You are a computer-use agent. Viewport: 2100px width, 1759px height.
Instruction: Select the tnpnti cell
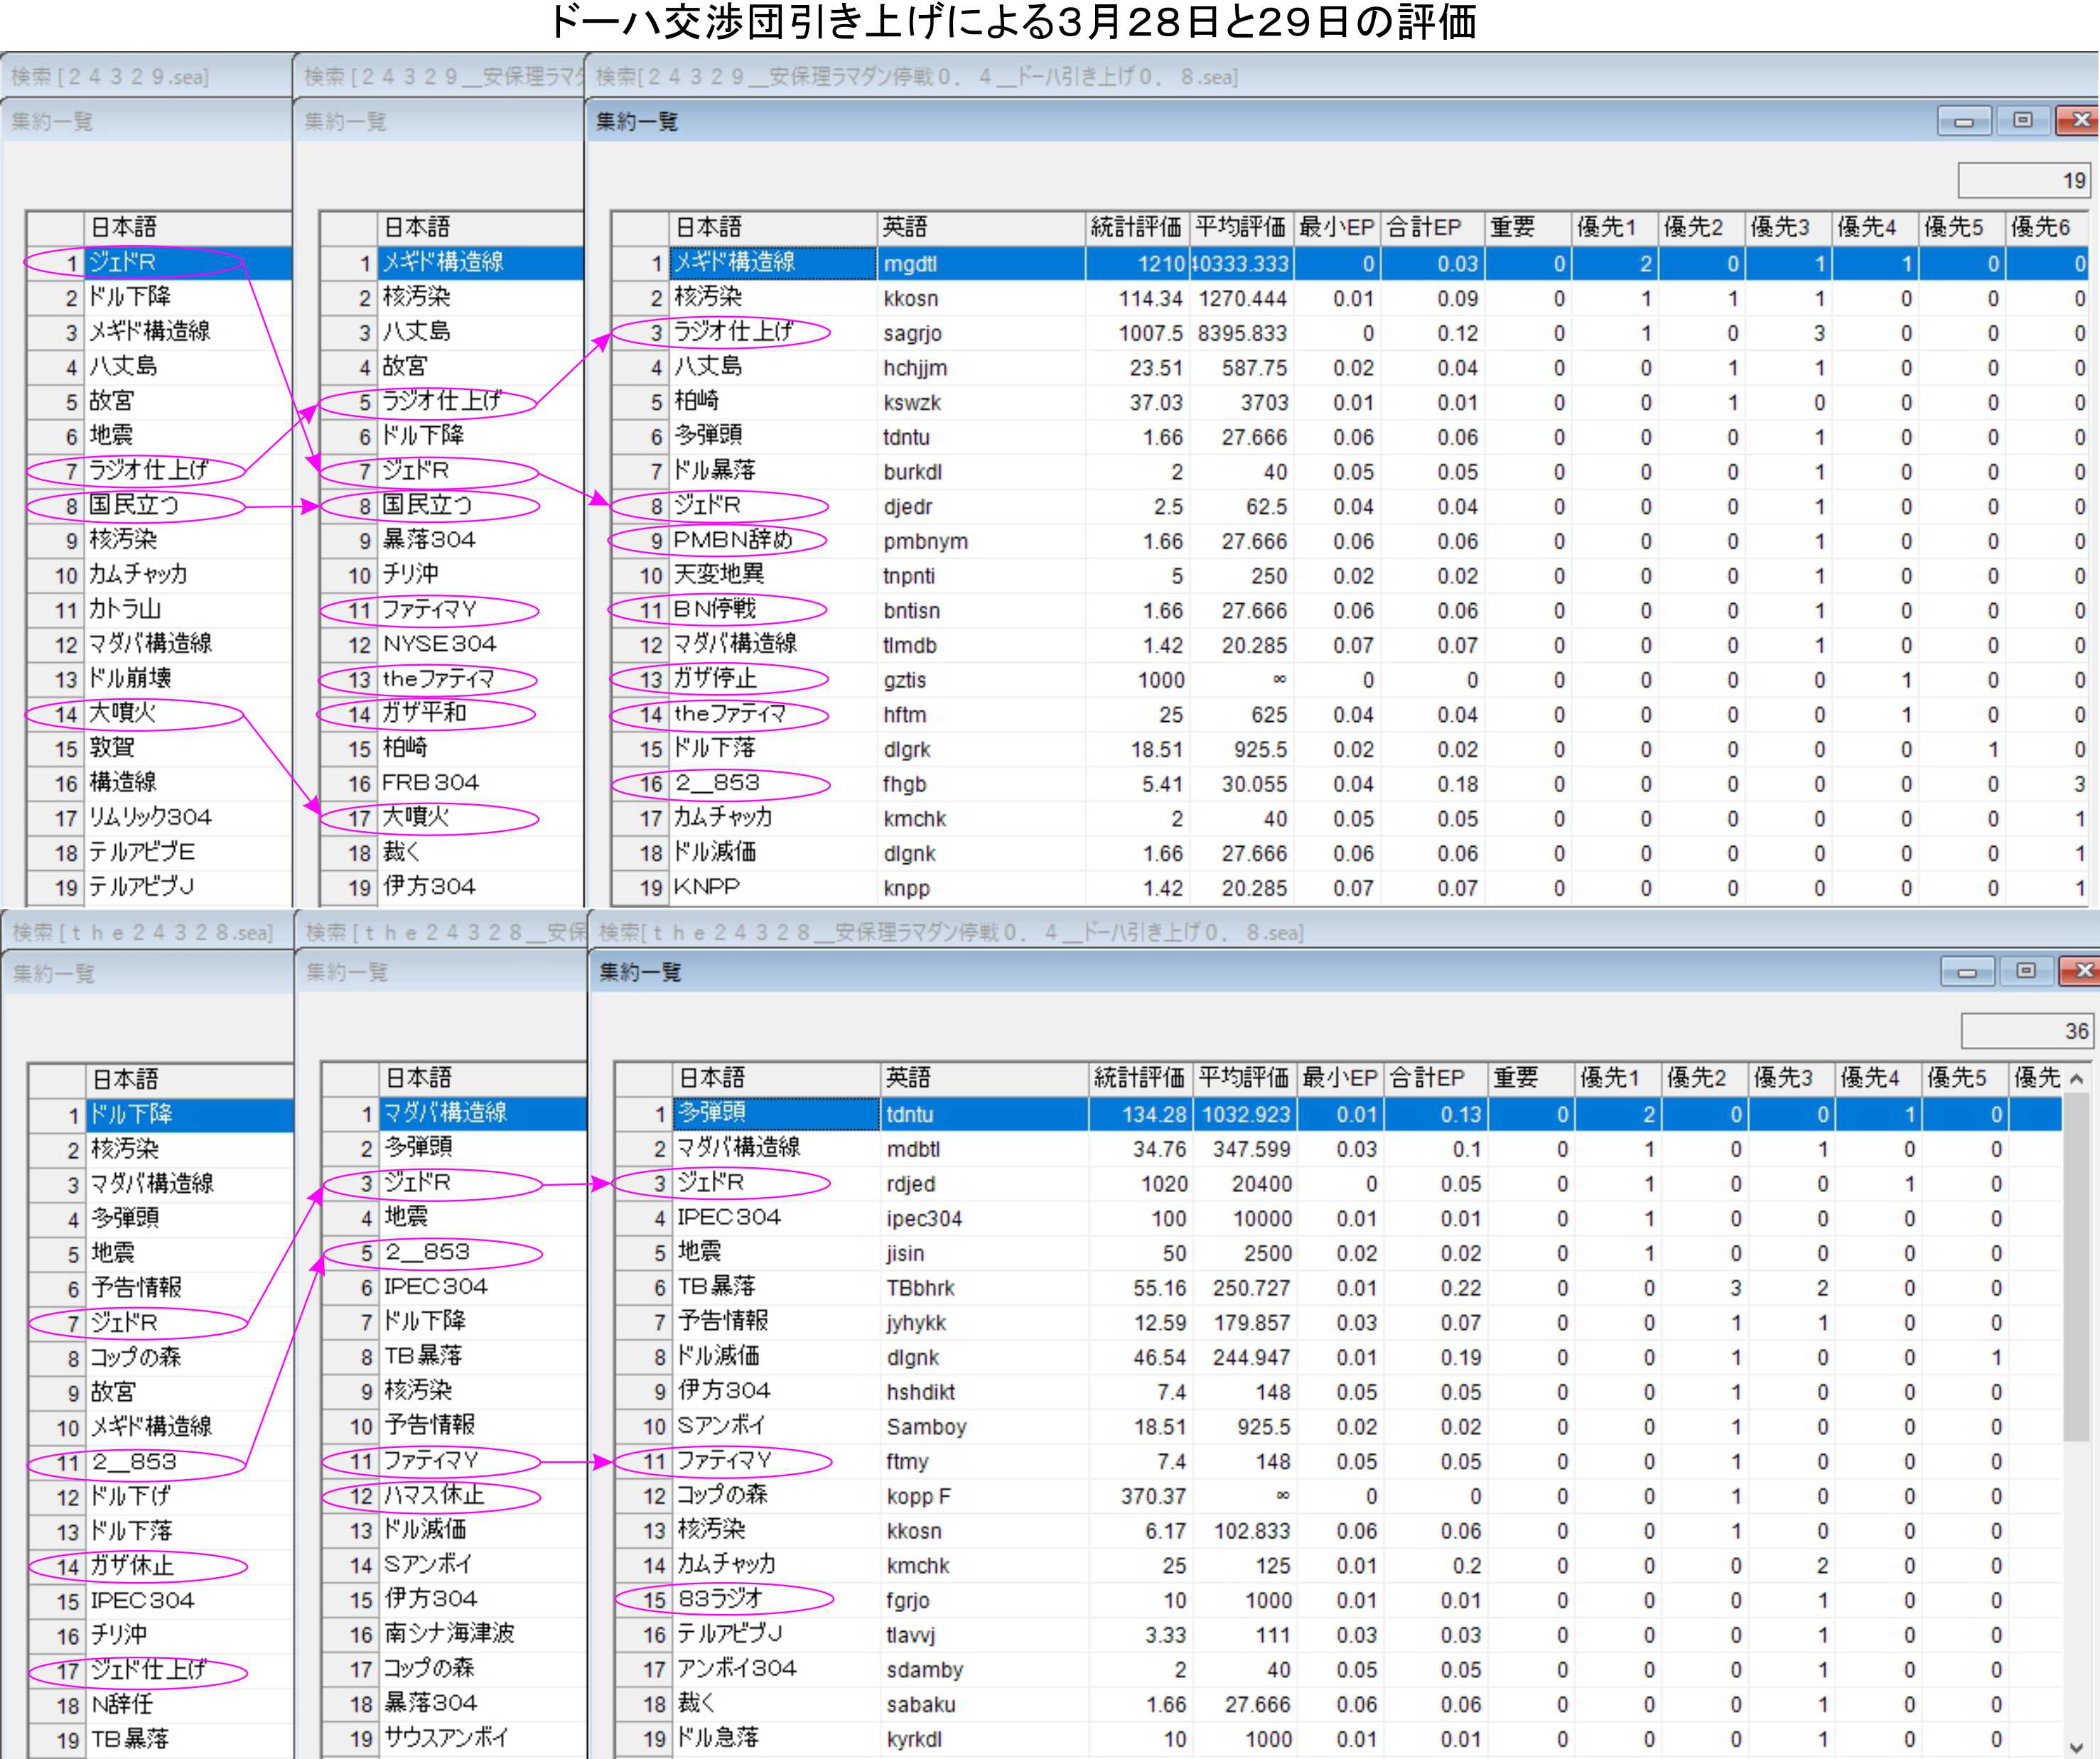click(x=981, y=575)
